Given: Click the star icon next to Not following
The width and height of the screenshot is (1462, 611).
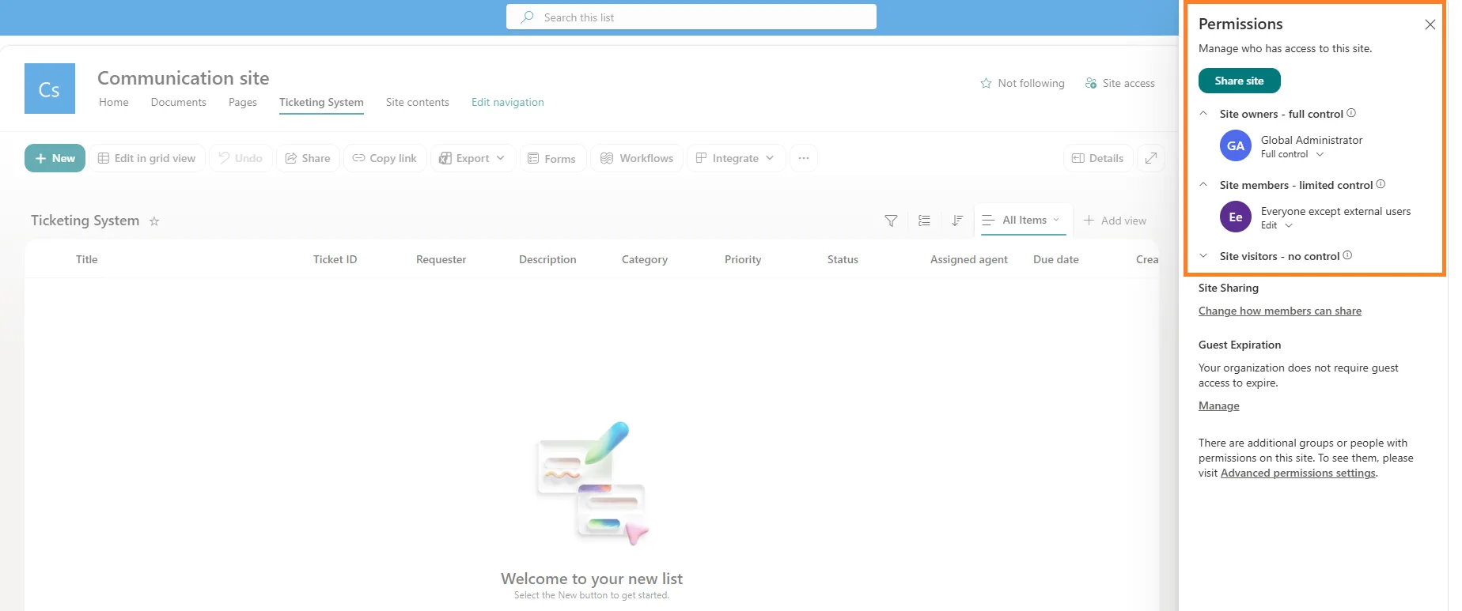Looking at the screenshot, I should 986,83.
